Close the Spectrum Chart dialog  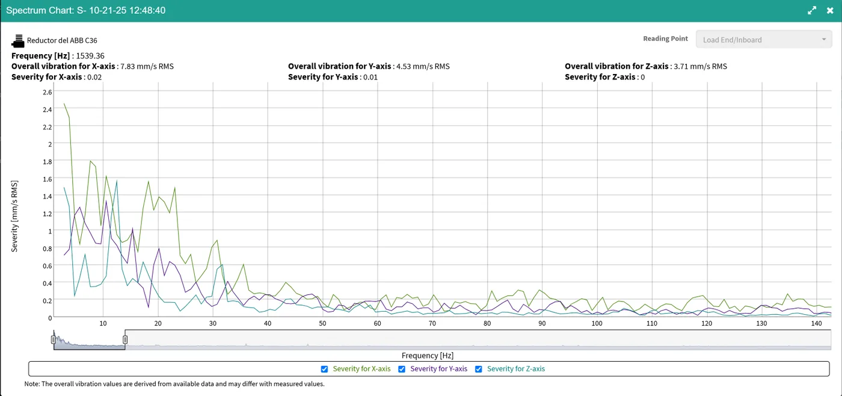[830, 10]
